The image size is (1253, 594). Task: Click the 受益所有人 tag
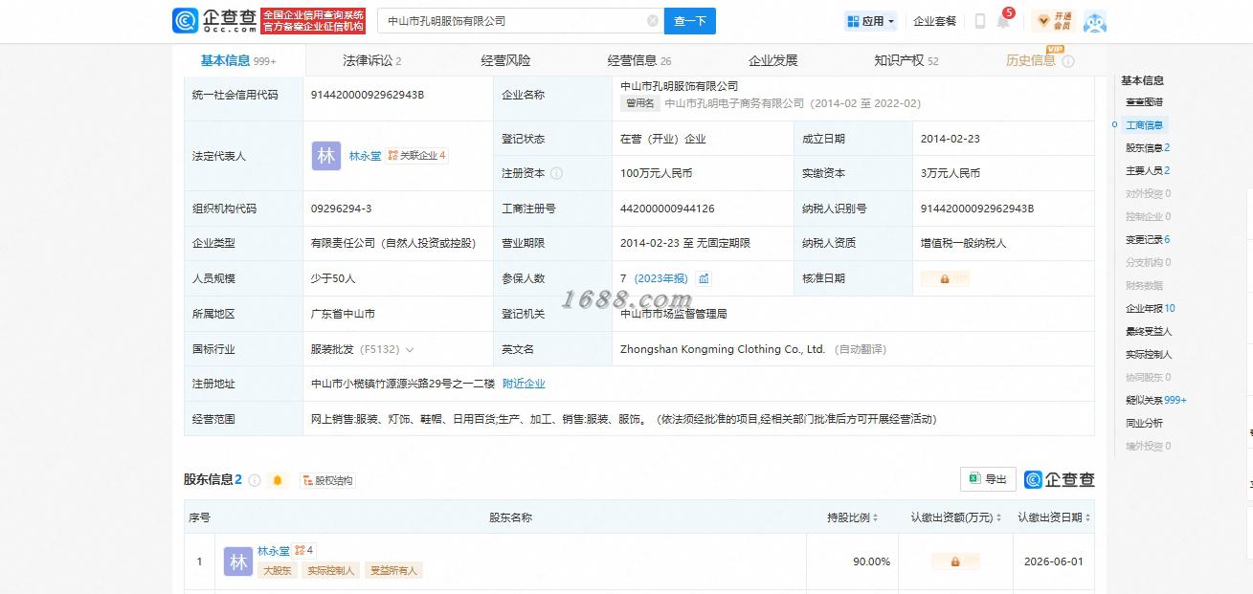pyautogui.click(x=394, y=570)
